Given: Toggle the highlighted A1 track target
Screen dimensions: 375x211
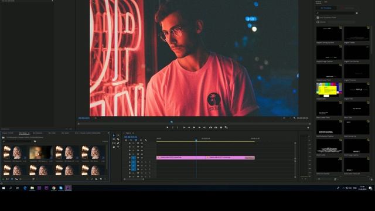Looking at the screenshot, I should click(134, 162).
